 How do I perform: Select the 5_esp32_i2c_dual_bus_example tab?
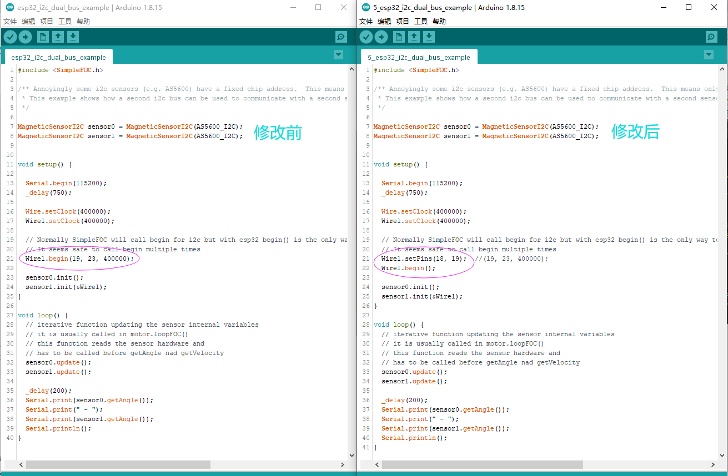[418, 56]
